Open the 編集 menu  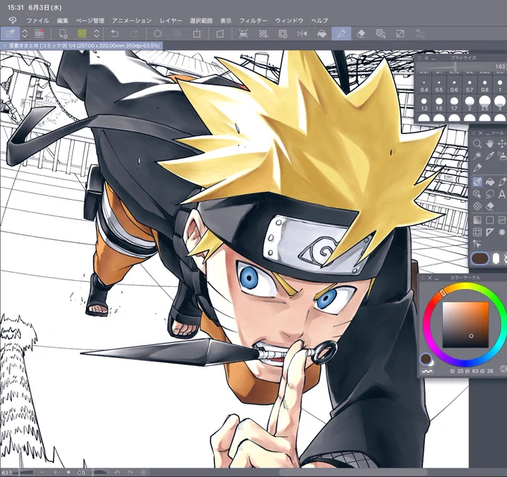(63, 21)
